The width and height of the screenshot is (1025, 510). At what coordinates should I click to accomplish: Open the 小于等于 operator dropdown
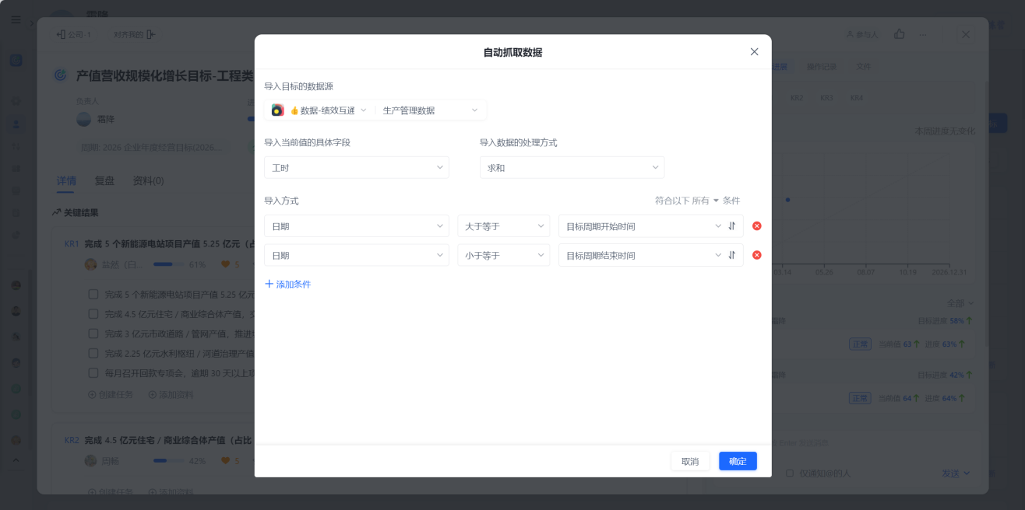tap(504, 255)
